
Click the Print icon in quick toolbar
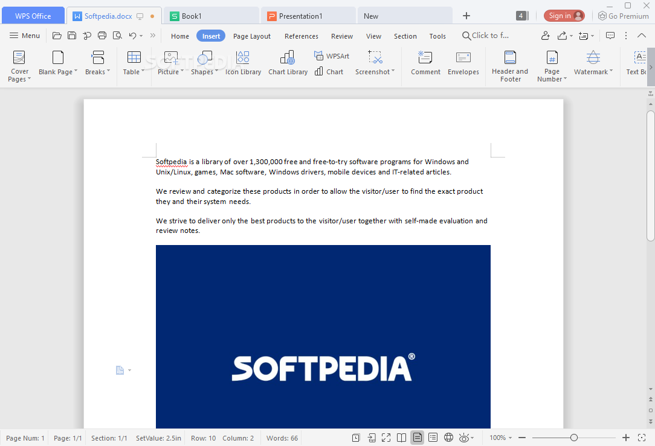102,36
